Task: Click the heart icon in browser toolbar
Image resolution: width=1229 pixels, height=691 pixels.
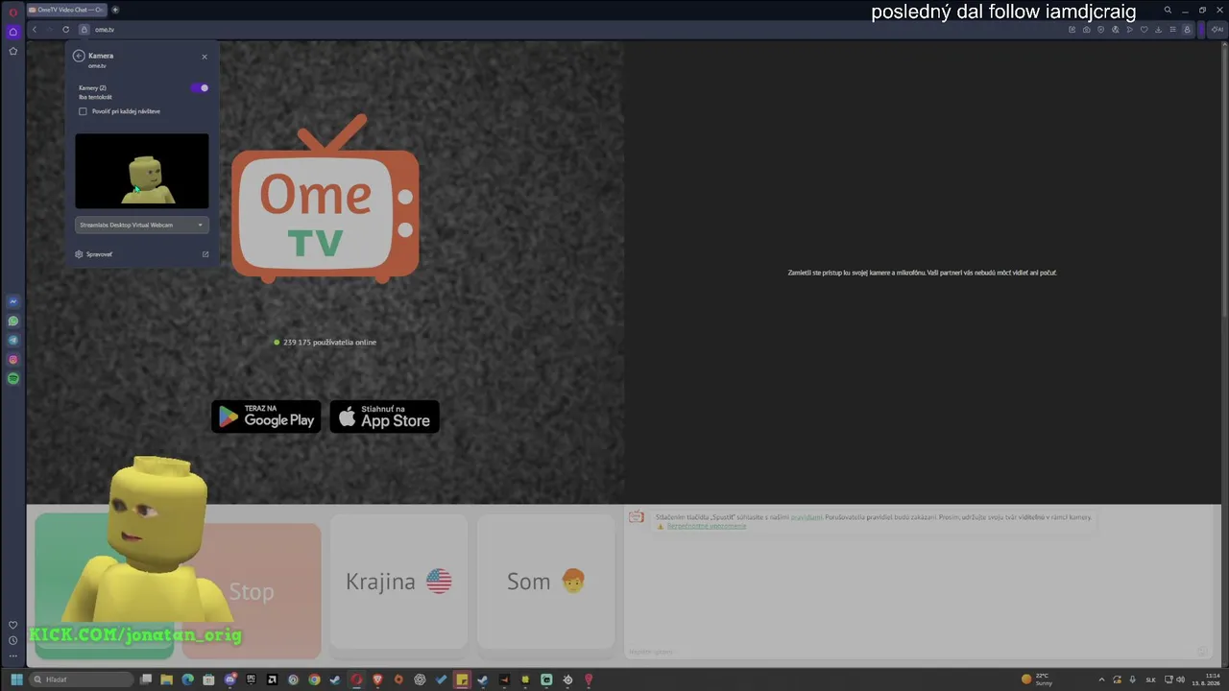Action: click(x=1144, y=30)
